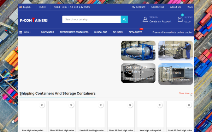Open the shopping bag cart icon
The height and width of the screenshot is (132, 212).
tap(180, 19)
